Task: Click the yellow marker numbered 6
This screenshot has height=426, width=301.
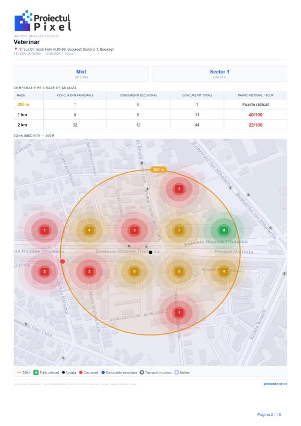Action: pos(134,271)
